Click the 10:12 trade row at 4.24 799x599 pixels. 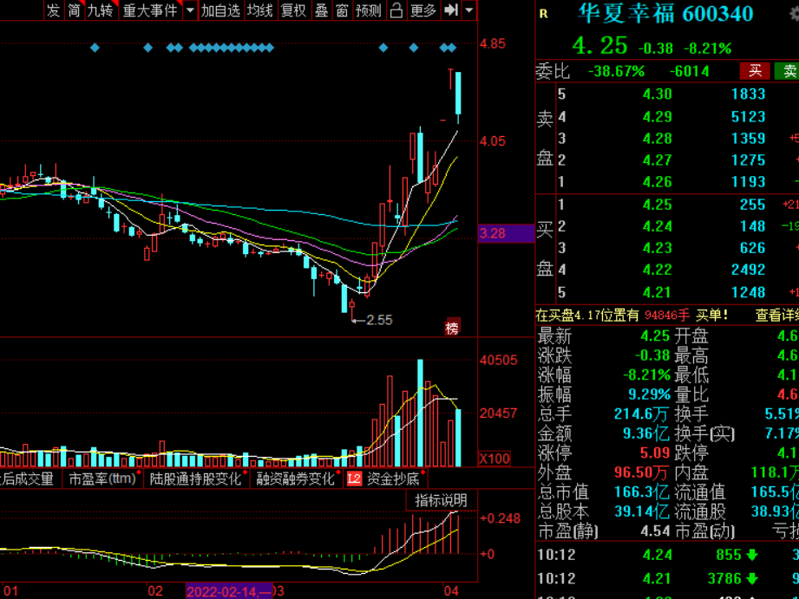667,555
